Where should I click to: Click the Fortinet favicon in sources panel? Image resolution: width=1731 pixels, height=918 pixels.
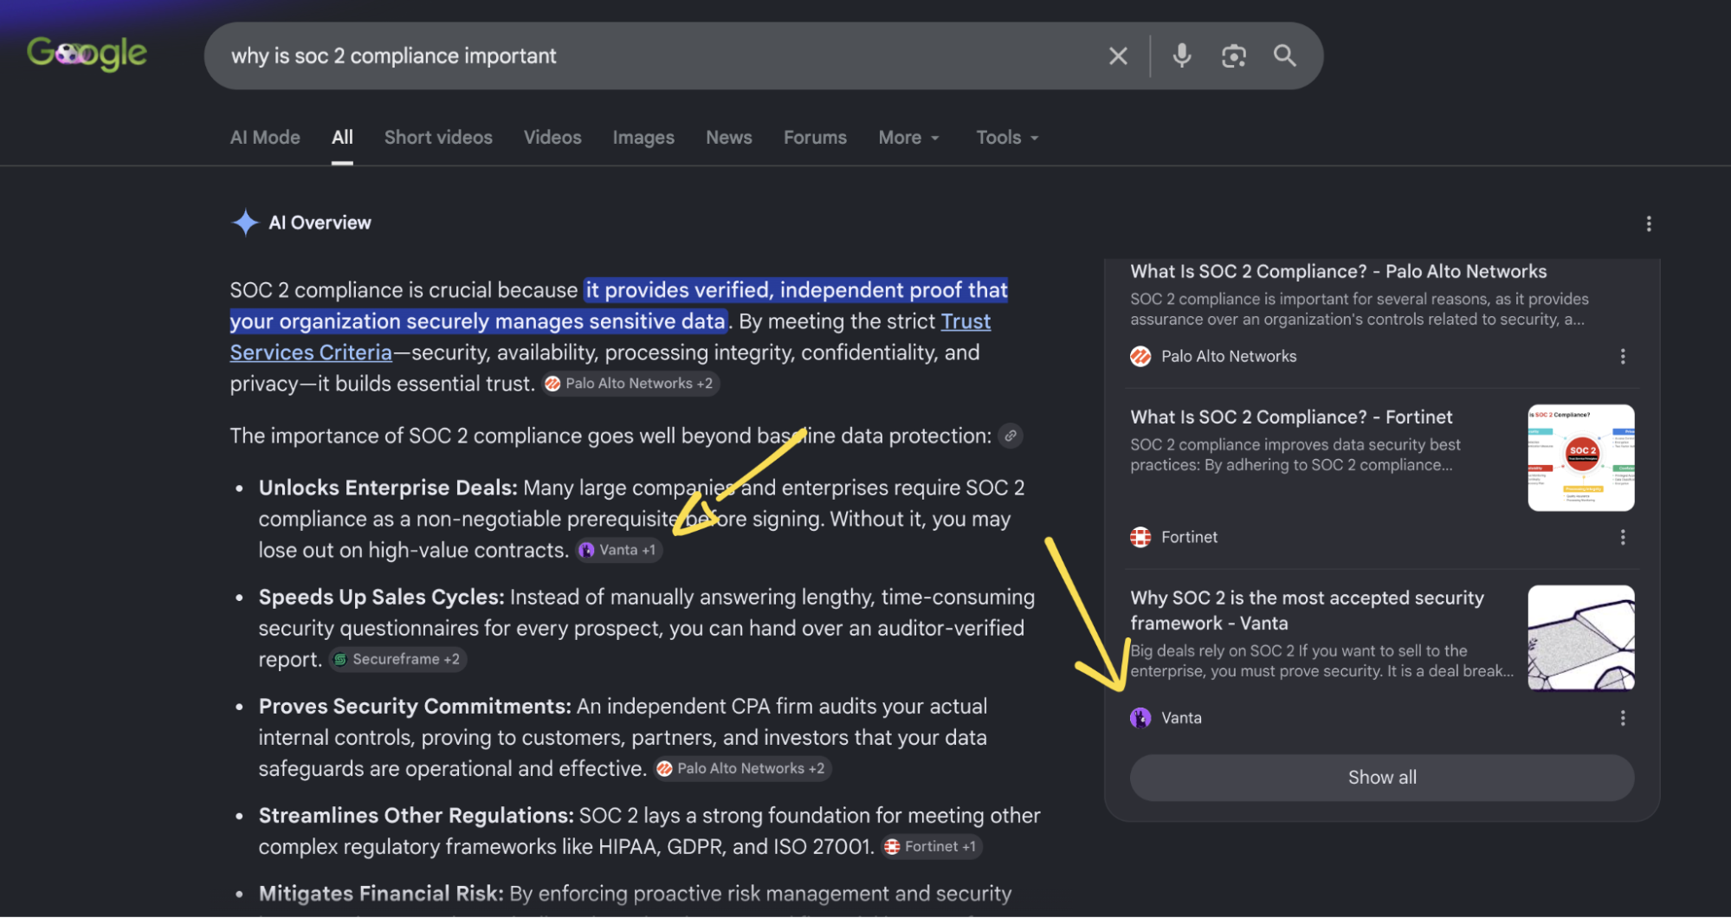pos(1140,538)
